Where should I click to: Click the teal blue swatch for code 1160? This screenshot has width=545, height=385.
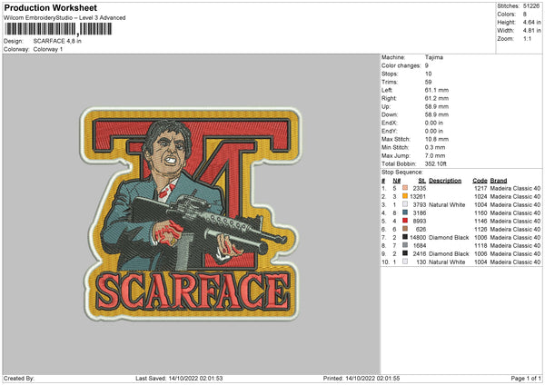point(405,212)
